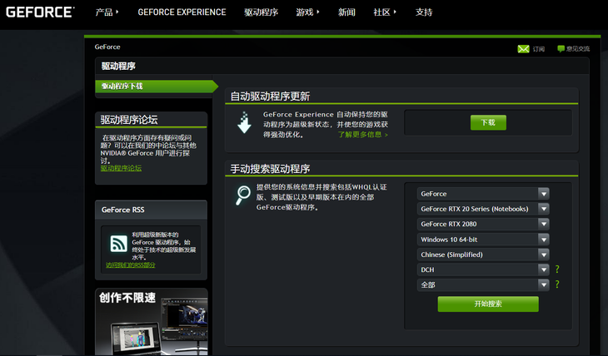608x356 pixels.
Task: Open the 新闻 page
Action: click(346, 12)
